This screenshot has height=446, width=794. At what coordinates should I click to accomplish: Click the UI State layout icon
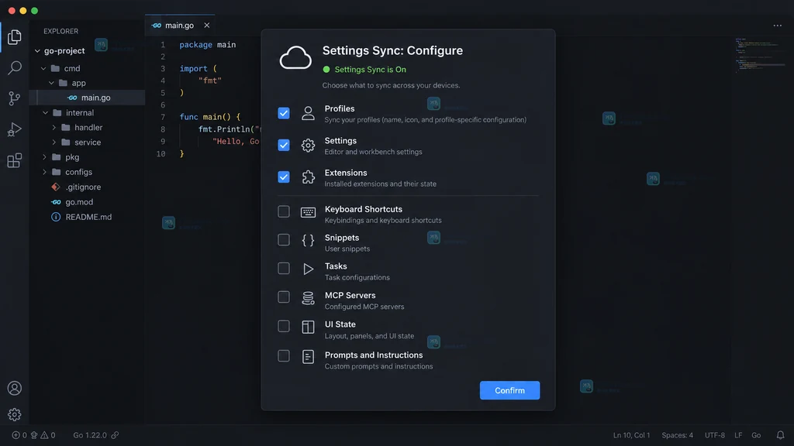click(x=308, y=328)
